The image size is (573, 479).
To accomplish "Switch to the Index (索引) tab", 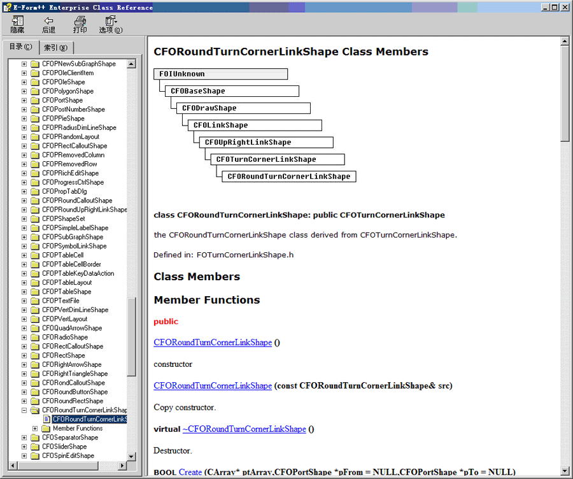I will click(57, 48).
